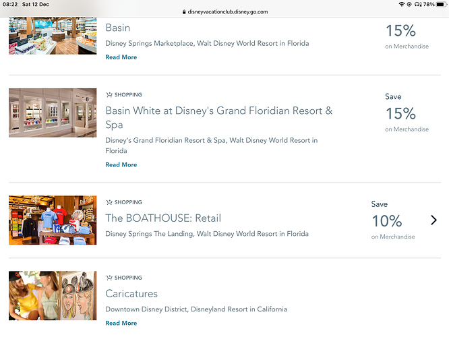Open The BOATHOUSE: Retail thumbnail image
Image resolution: width=449 pixels, height=337 pixels.
tap(53, 220)
